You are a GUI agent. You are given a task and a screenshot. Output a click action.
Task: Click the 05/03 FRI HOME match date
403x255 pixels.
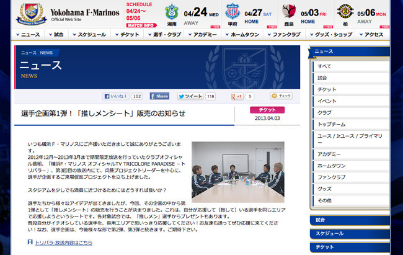pyautogui.click(x=314, y=16)
